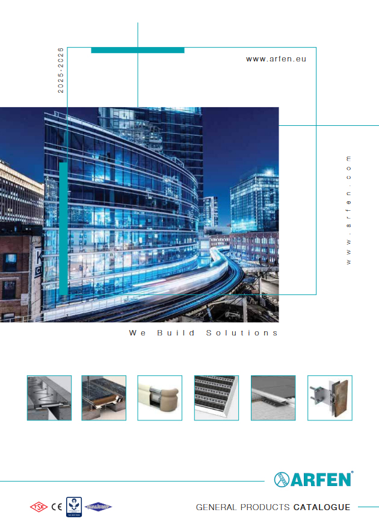Open the marble floor joint cover thumbnail
379x530 pixels.
click(x=104, y=398)
